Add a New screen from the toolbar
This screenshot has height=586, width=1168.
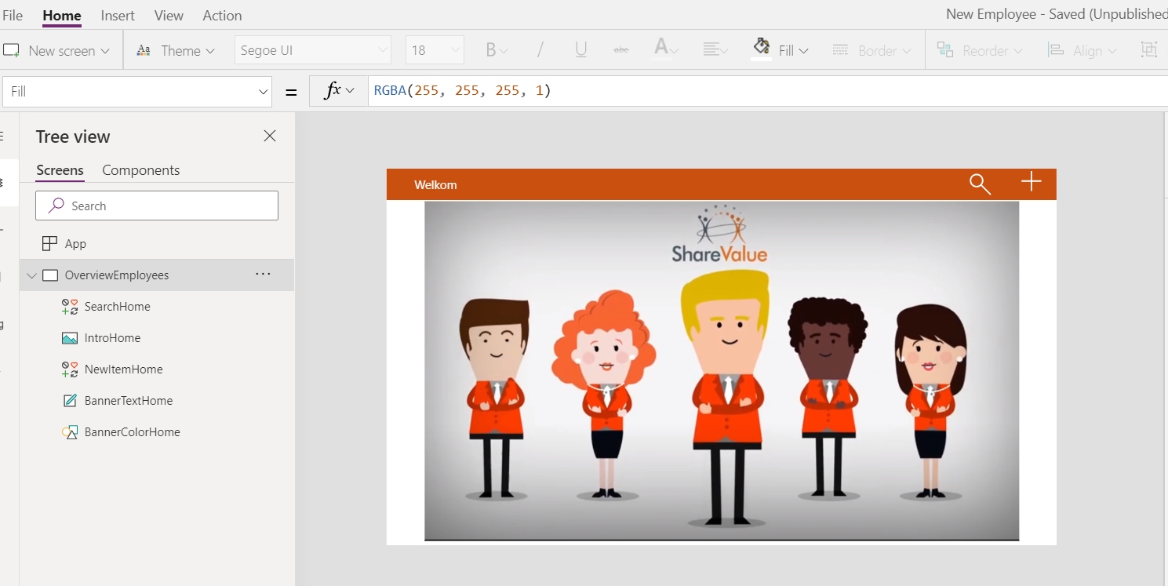coord(56,50)
